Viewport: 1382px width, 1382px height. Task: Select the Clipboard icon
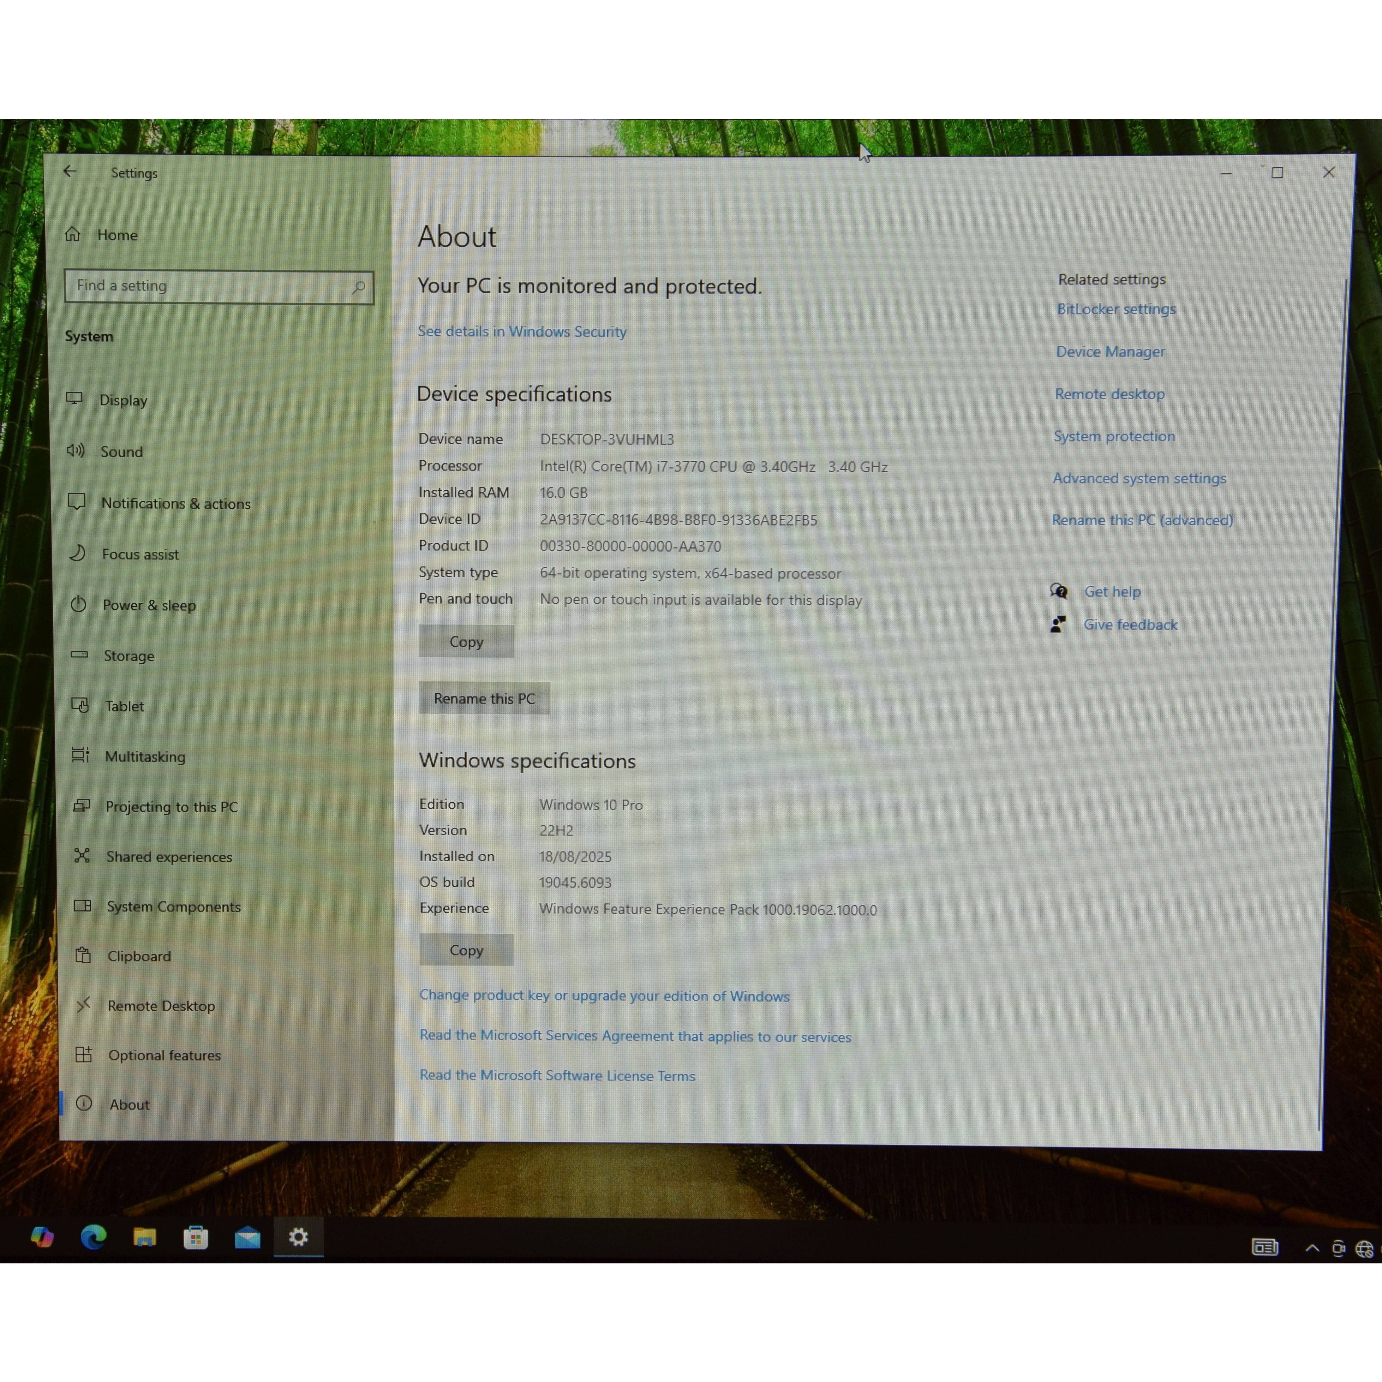(83, 955)
